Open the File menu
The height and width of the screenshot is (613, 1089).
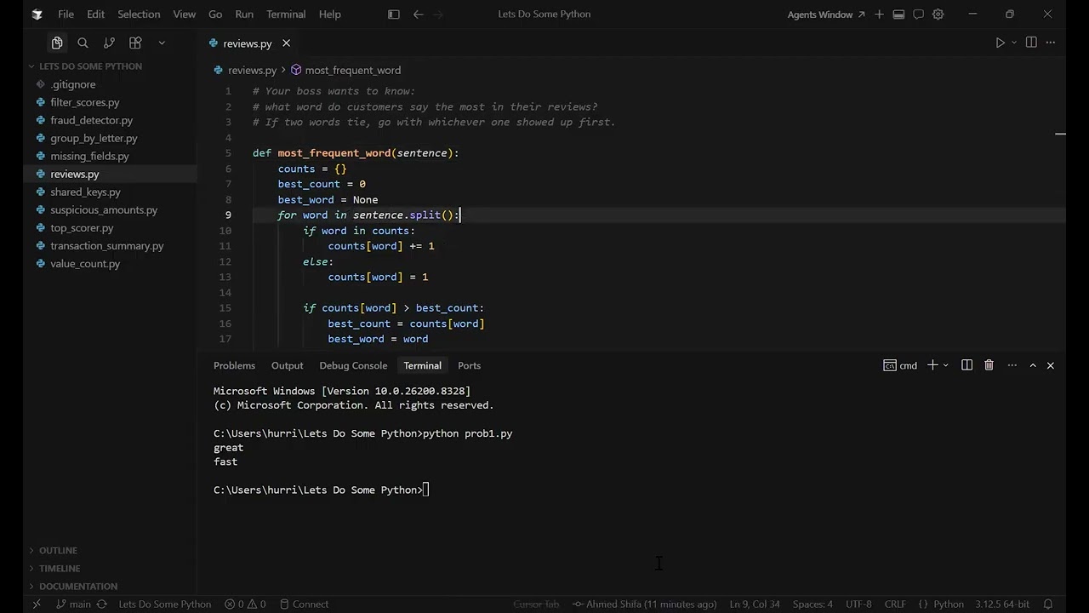coord(66,14)
